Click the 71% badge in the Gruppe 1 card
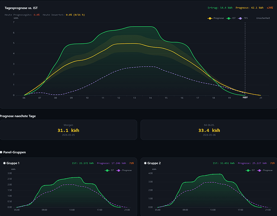Screen dimensions: 277x216 (132, 163)
